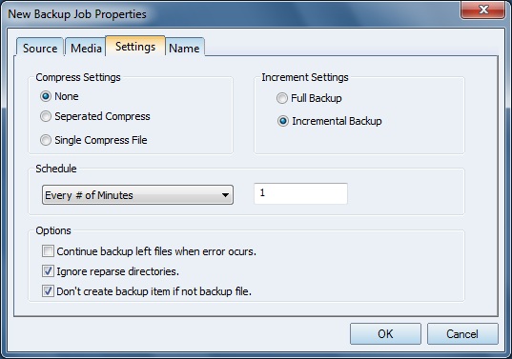512x359 pixels.
Task: Toggle Ignore reparse directories checkbox
Action: point(48,271)
